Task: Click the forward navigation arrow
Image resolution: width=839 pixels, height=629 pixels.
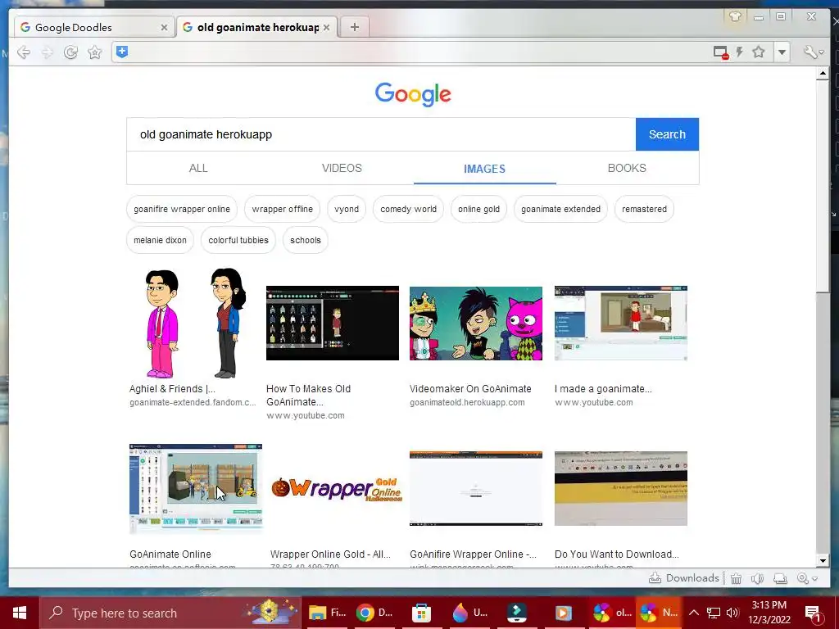Action: click(x=48, y=52)
